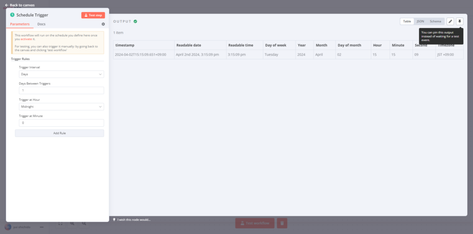The height and width of the screenshot is (234, 473).
Task: Click the Trigger at Minute field
Action: pyautogui.click(x=61, y=123)
